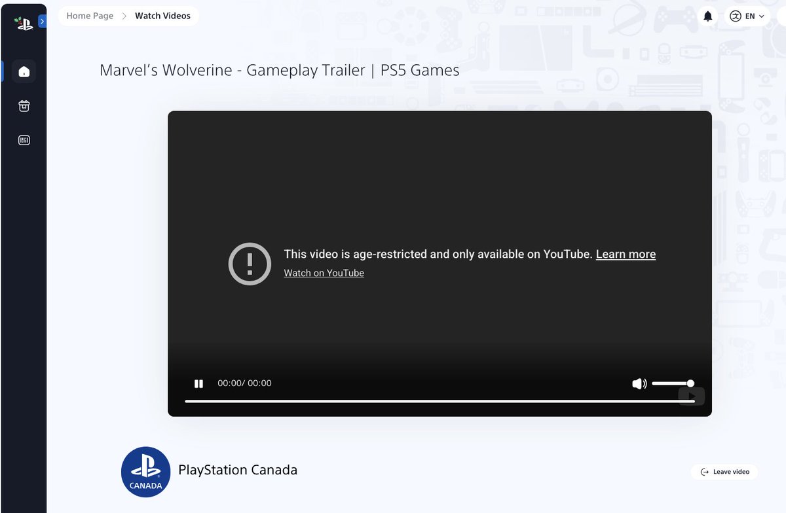Adjust the volume slider
Screen dimensions: 786x513
tap(673, 383)
